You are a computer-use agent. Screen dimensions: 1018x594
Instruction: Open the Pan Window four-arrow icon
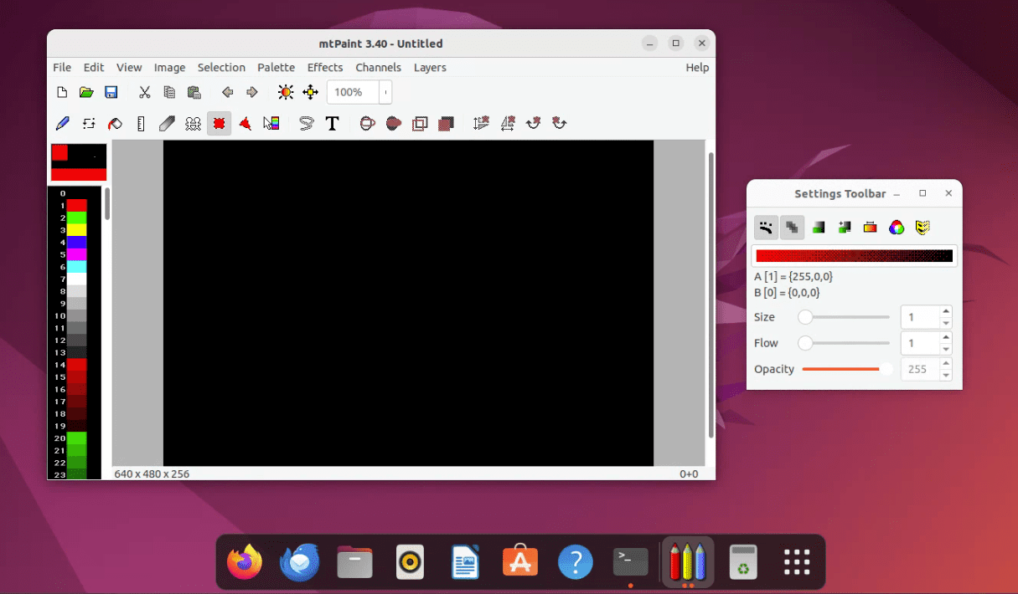310,92
